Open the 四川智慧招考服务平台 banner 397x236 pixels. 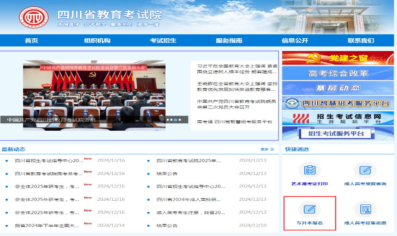coord(338,103)
